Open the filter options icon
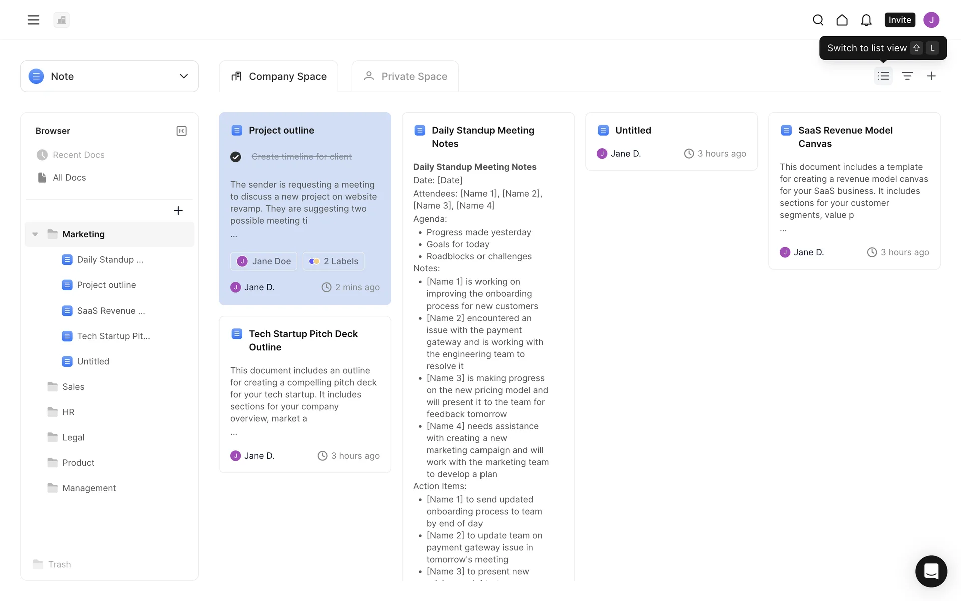Image resolution: width=961 pixels, height=601 pixels. coord(907,76)
